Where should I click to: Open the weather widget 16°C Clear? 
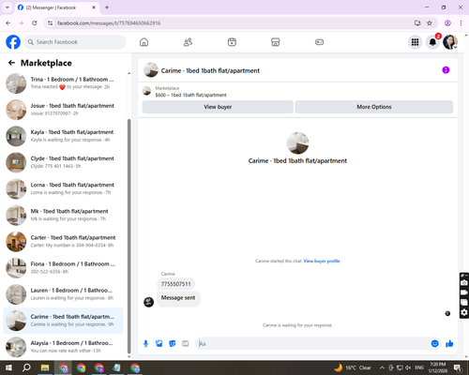[353, 367]
